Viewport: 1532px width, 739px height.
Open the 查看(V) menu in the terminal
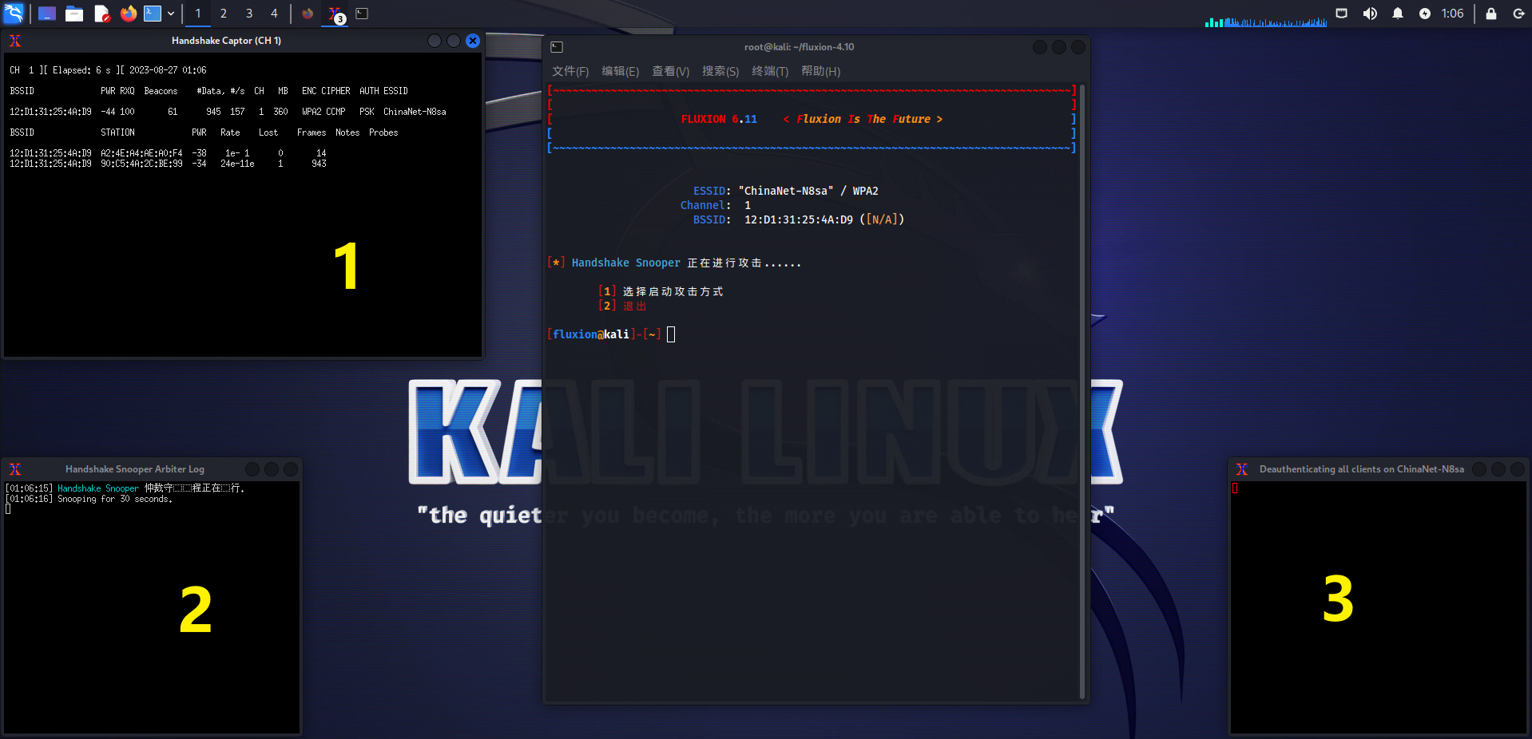click(670, 71)
